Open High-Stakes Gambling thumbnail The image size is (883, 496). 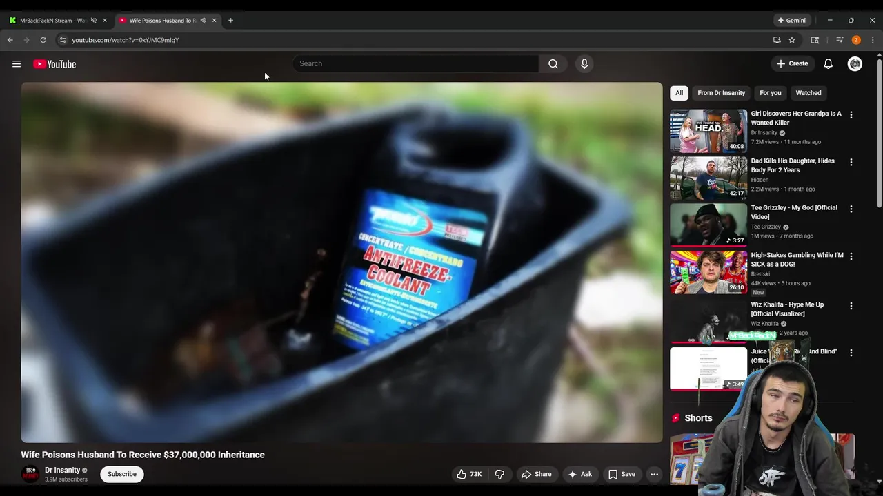[708, 272]
